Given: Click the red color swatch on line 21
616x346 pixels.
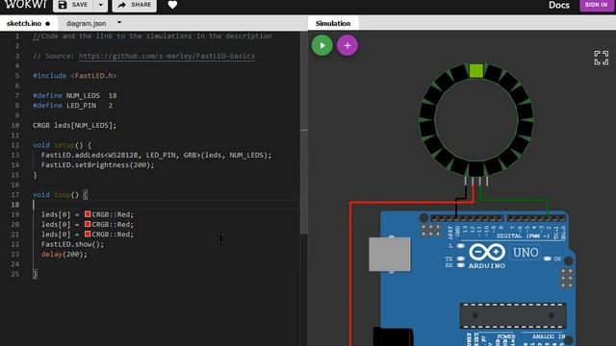Looking at the screenshot, I should click(x=88, y=234).
